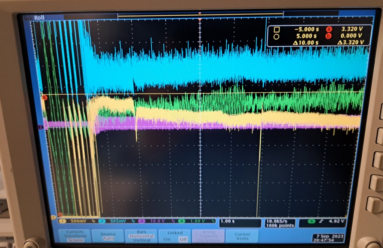
Task: Set Linked cursors to Off
Action: pos(183,239)
